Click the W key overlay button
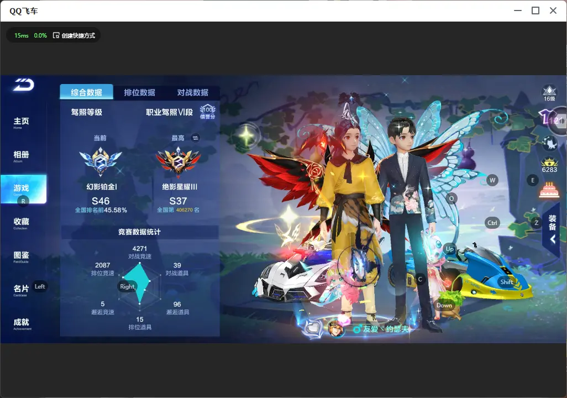The height and width of the screenshot is (398, 567). pyautogui.click(x=492, y=180)
